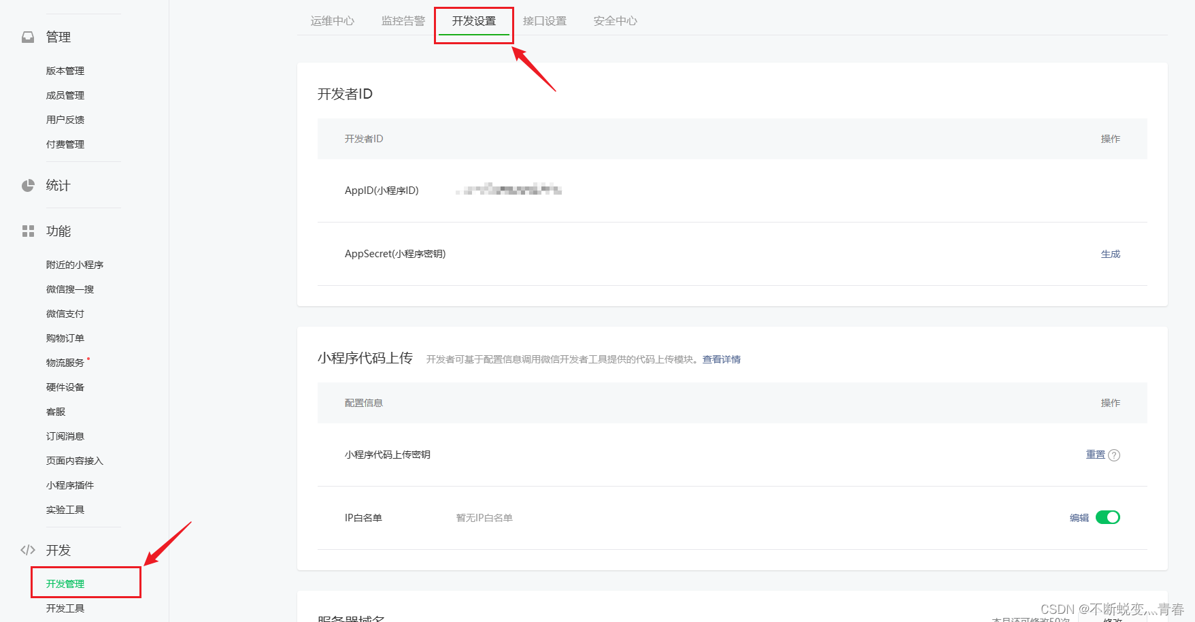Switch to the 监控告警 tab
This screenshot has width=1195, height=622.
[x=403, y=21]
